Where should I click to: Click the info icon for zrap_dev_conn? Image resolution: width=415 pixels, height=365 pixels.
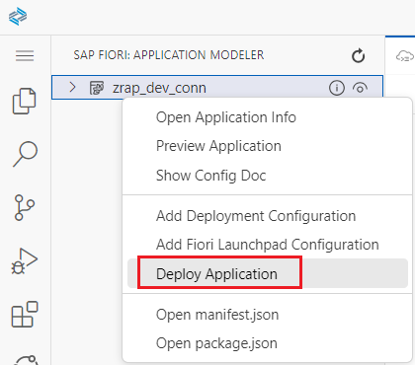337,88
